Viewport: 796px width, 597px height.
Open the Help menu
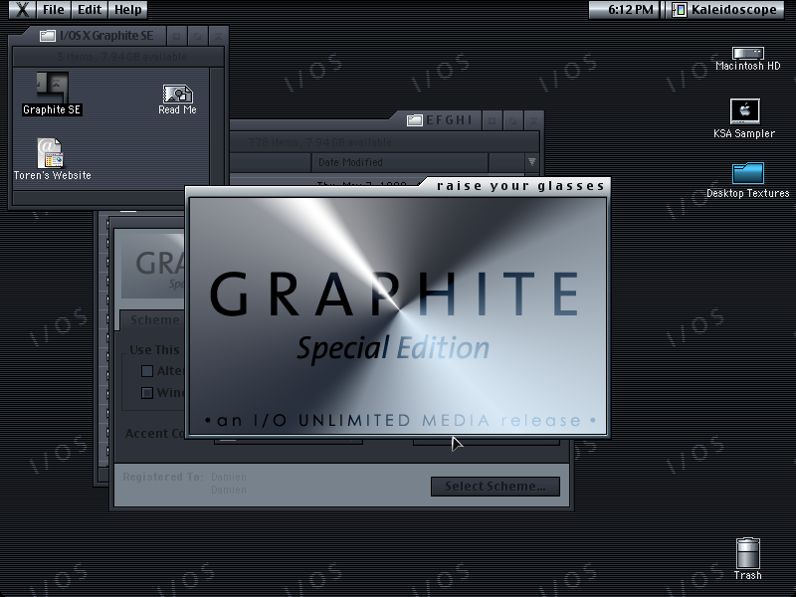[128, 9]
